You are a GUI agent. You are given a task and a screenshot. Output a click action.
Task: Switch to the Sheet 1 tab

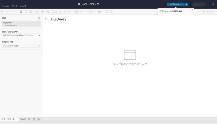click(23, 119)
